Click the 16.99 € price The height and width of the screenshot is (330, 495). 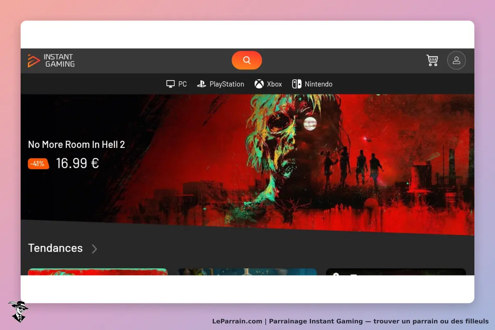click(78, 163)
